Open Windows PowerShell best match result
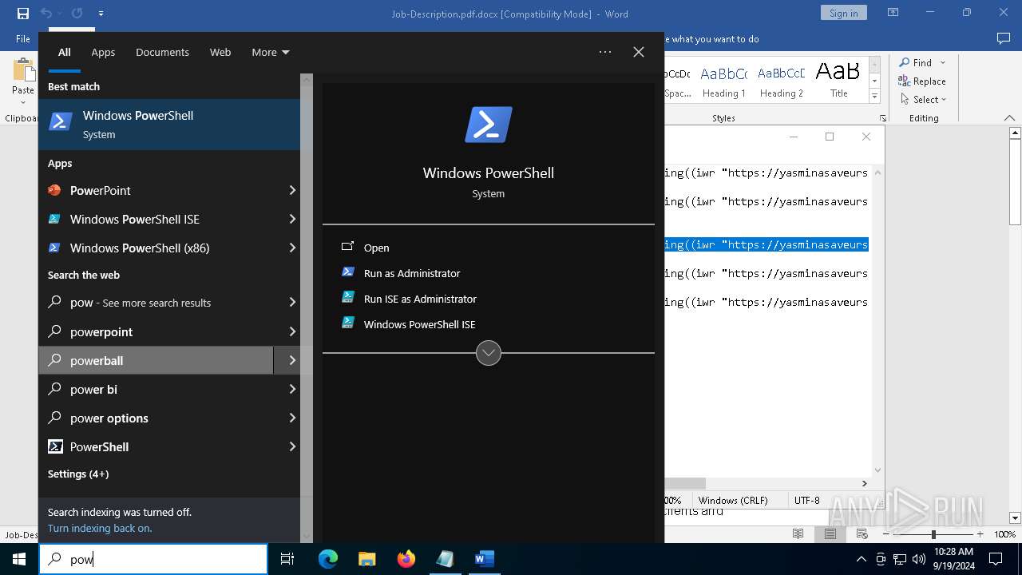The height and width of the screenshot is (575, 1022). [x=169, y=124]
